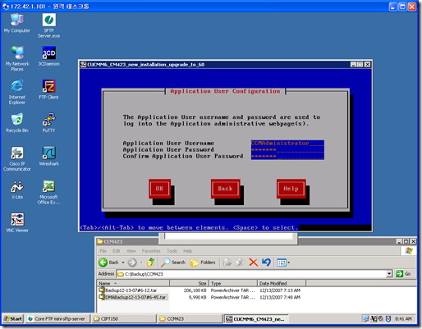The height and width of the screenshot is (329, 422).
Task: Click the 12/13/2007 7:48 AM date cell
Action: [280, 297]
